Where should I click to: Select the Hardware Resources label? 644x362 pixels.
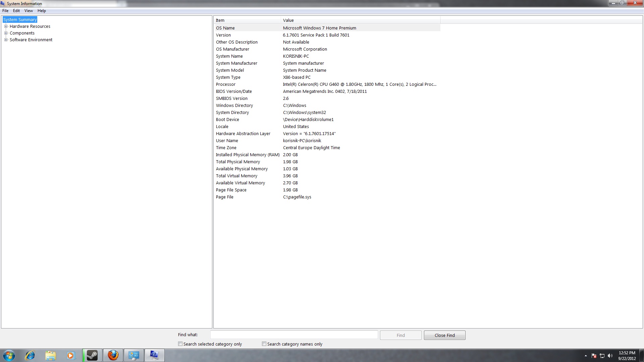pyautogui.click(x=30, y=26)
